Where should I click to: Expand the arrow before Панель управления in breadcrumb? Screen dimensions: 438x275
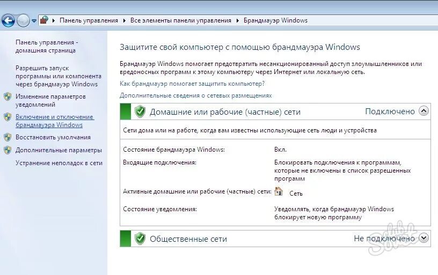54,20
